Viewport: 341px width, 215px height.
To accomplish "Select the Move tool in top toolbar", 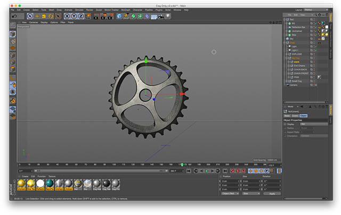I will (37, 16).
